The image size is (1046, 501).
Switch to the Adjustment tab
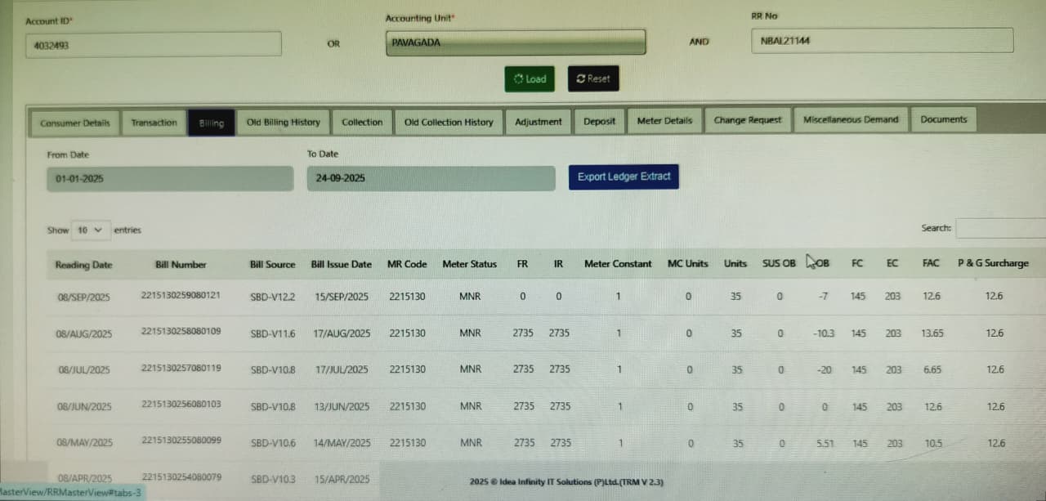[539, 121]
